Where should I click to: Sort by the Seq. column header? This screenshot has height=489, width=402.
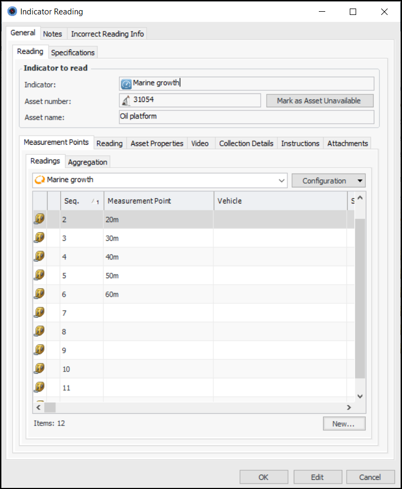pyautogui.click(x=82, y=201)
